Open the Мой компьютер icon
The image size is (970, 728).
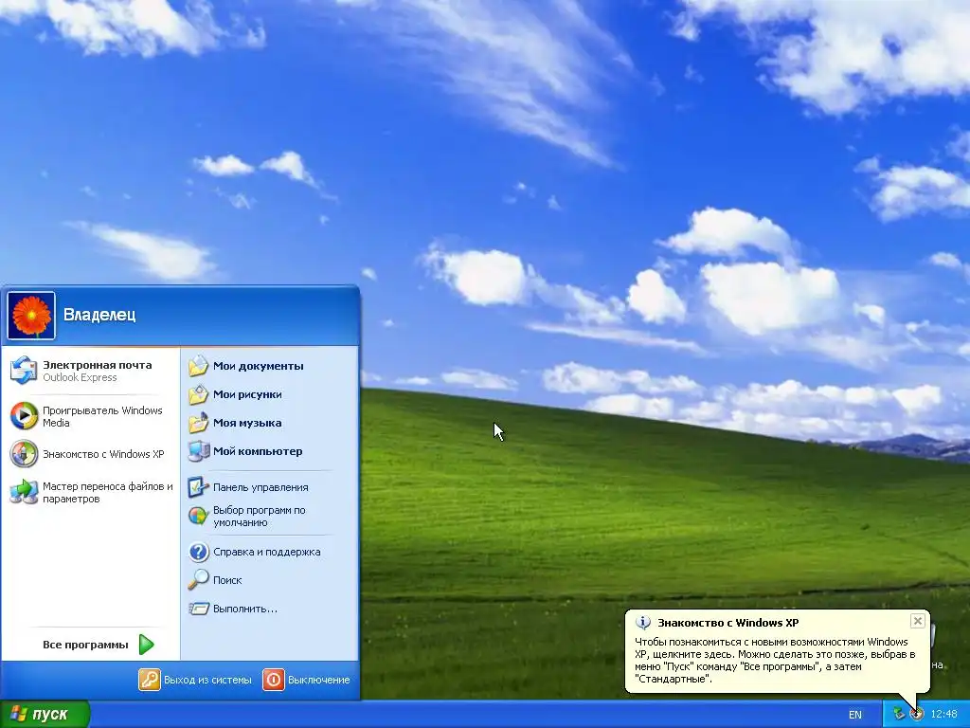199,451
